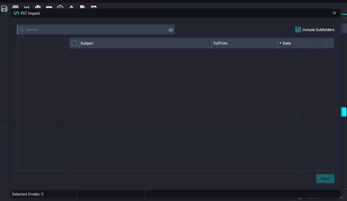Click the red record circle icon

(60, 8)
